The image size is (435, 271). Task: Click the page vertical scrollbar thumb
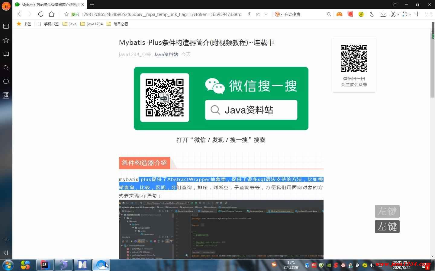[x=433, y=65]
